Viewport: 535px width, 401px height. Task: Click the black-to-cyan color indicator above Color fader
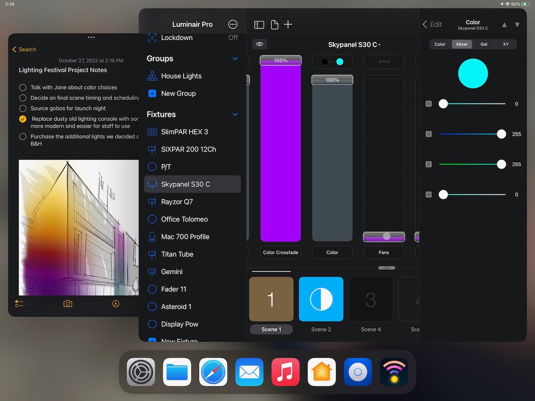pyautogui.click(x=332, y=61)
